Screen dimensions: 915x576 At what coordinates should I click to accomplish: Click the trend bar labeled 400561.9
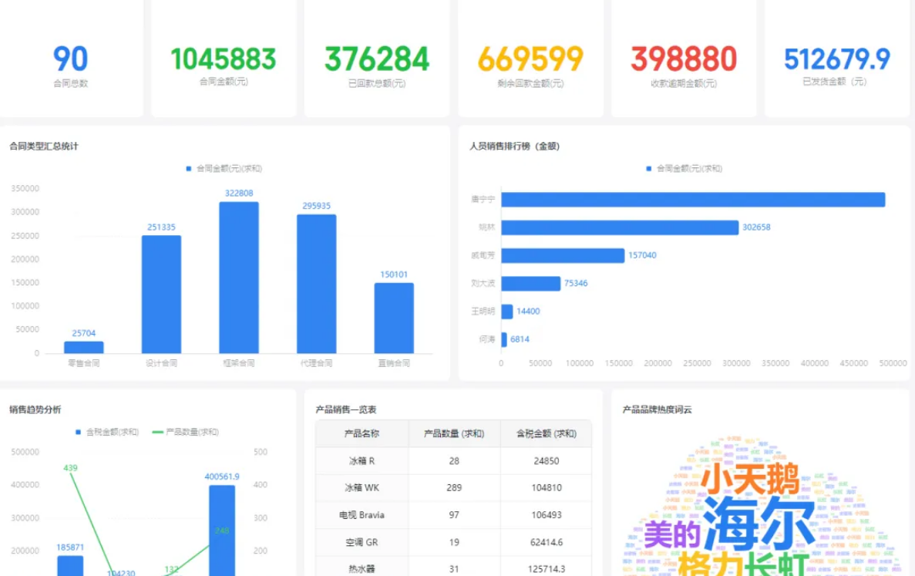pyautogui.click(x=222, y=531)
